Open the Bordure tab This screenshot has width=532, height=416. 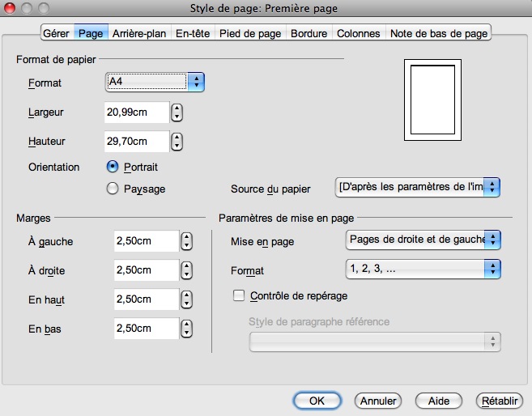(x=309, y=33)
